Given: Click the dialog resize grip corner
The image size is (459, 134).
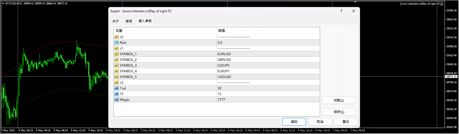Looking at the screenshot, I should click(x=358, y=126).
